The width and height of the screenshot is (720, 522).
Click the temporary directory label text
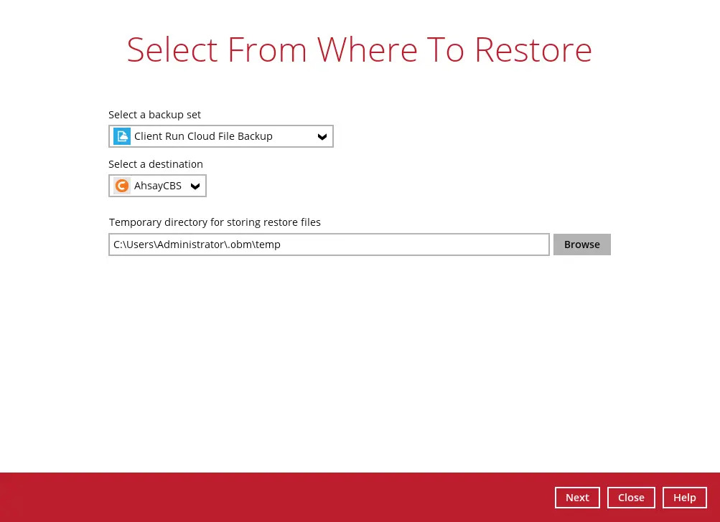click(215, 222)
